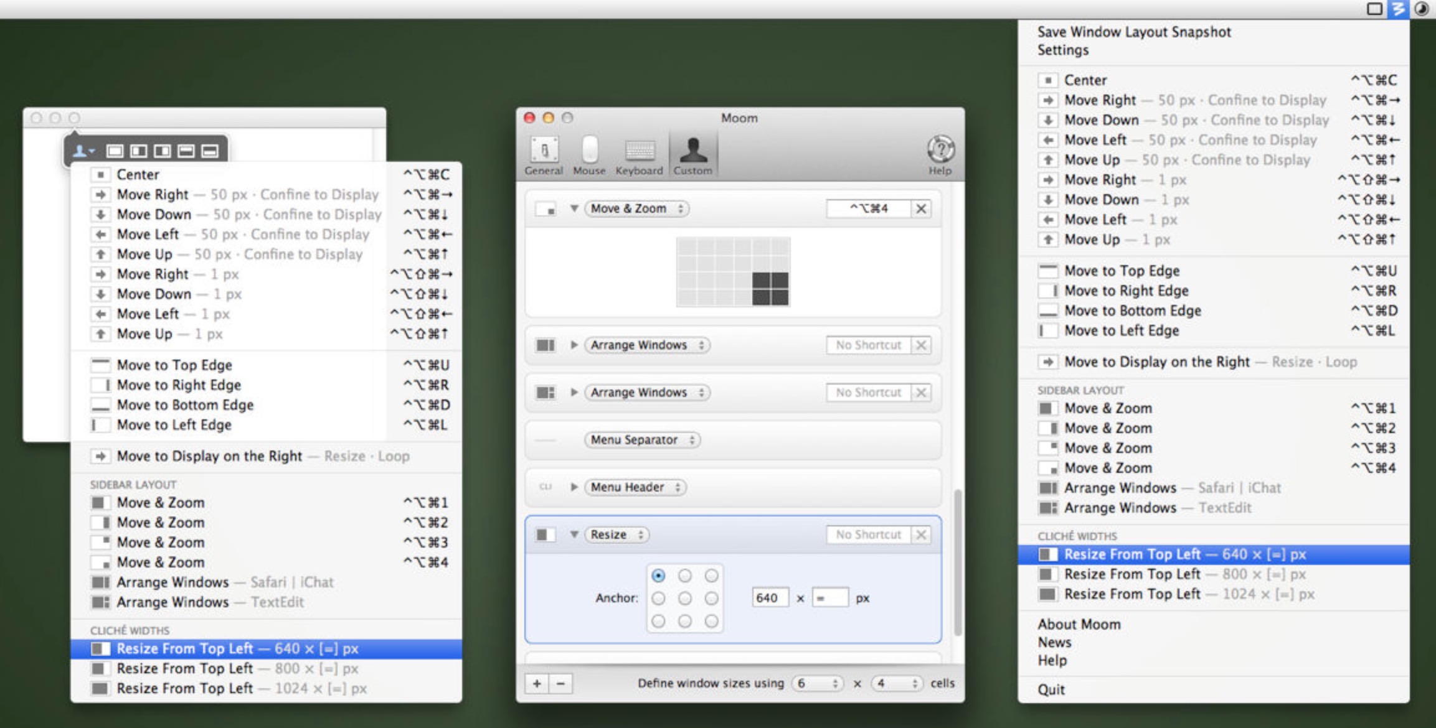This screenshot has height=728, width=1436.
Task: Select the center anchor radio button
Action: tap(685, 599)
